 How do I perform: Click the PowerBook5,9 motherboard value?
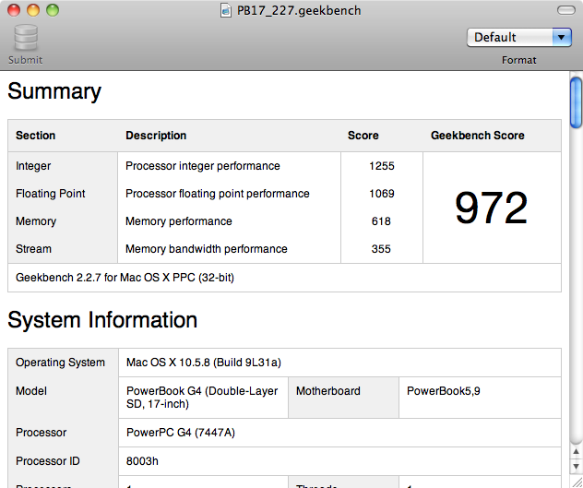443,391
